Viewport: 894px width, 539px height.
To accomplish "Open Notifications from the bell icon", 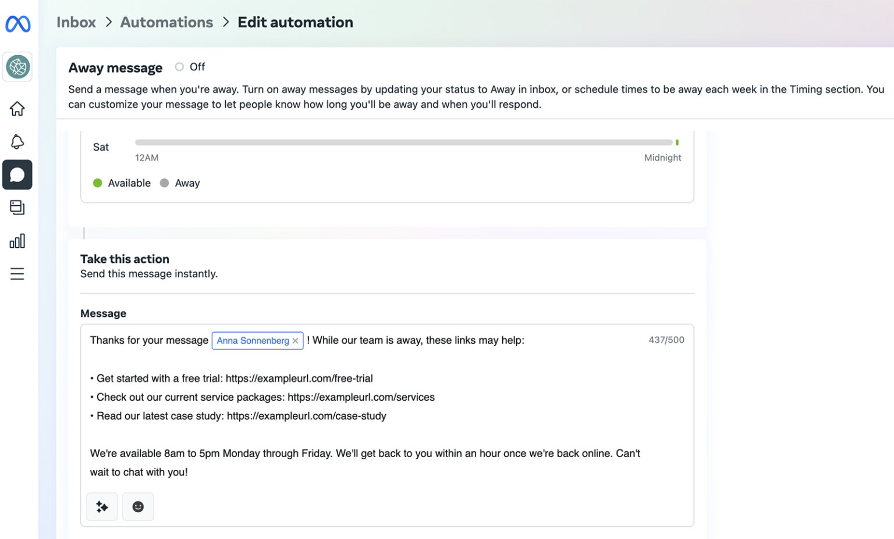I will pos(17,141).
